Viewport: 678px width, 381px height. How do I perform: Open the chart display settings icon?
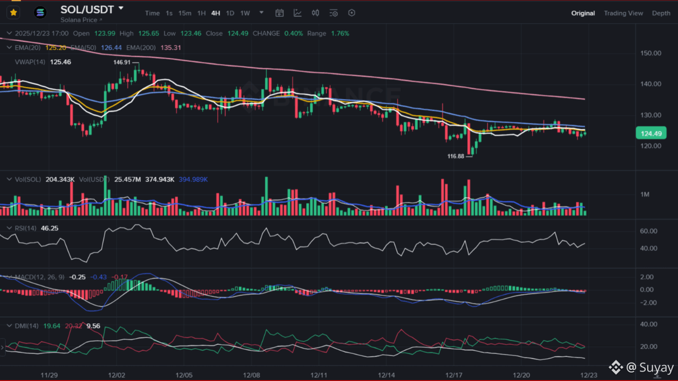tap(333, 13)
